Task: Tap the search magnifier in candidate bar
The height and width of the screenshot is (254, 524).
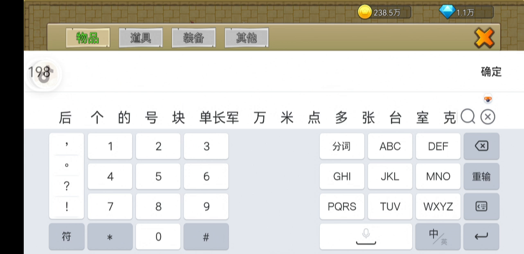Action: coord(468,117)
